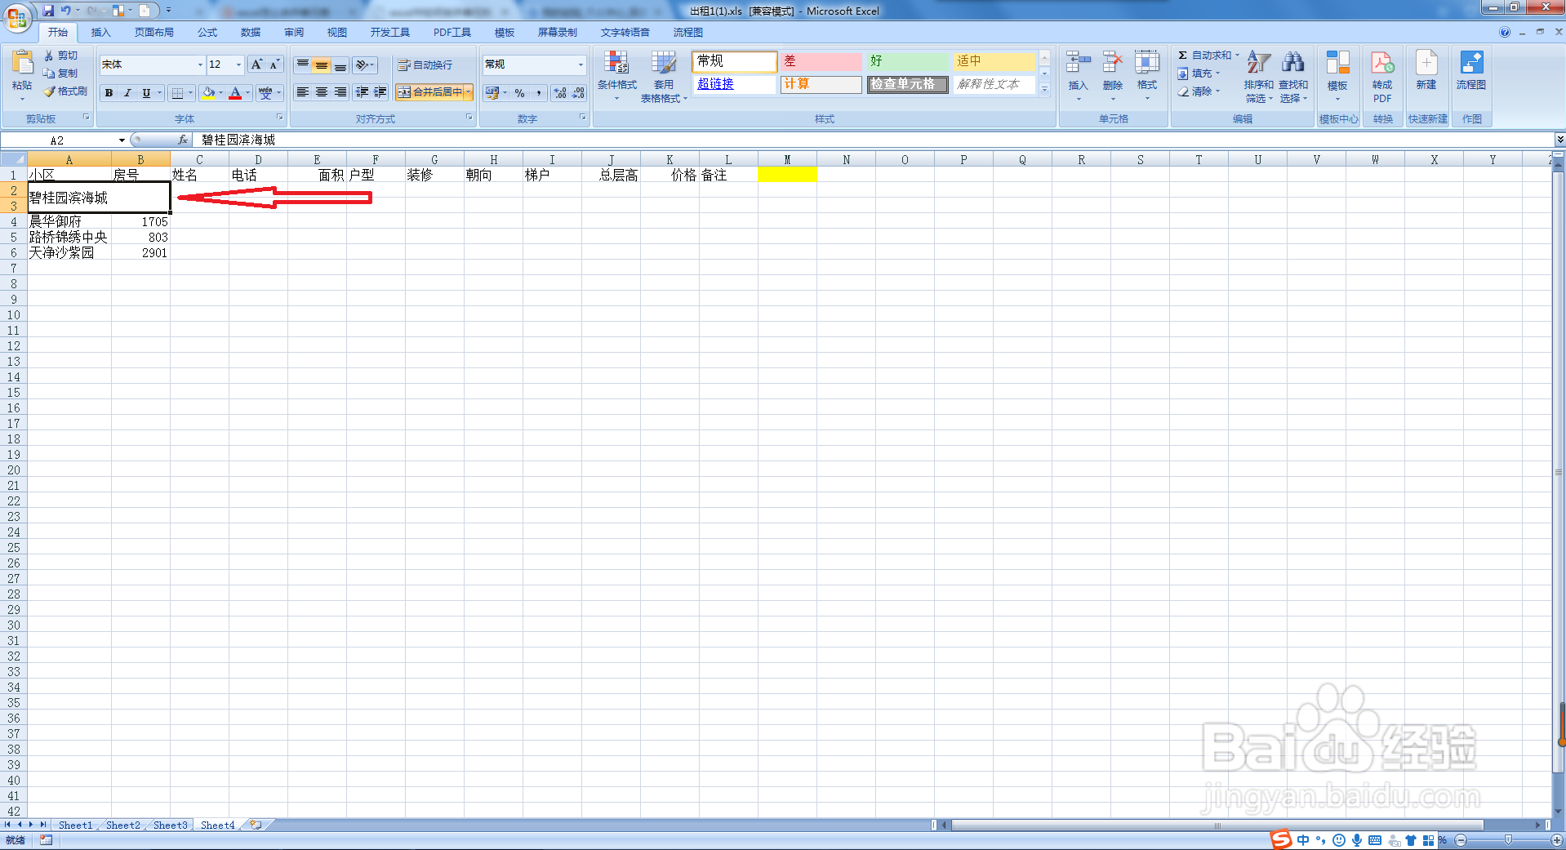Screen dimensions: 1566x850
Task: Switch to the Sheet4 worksheet tab
Action: [217, 826]
